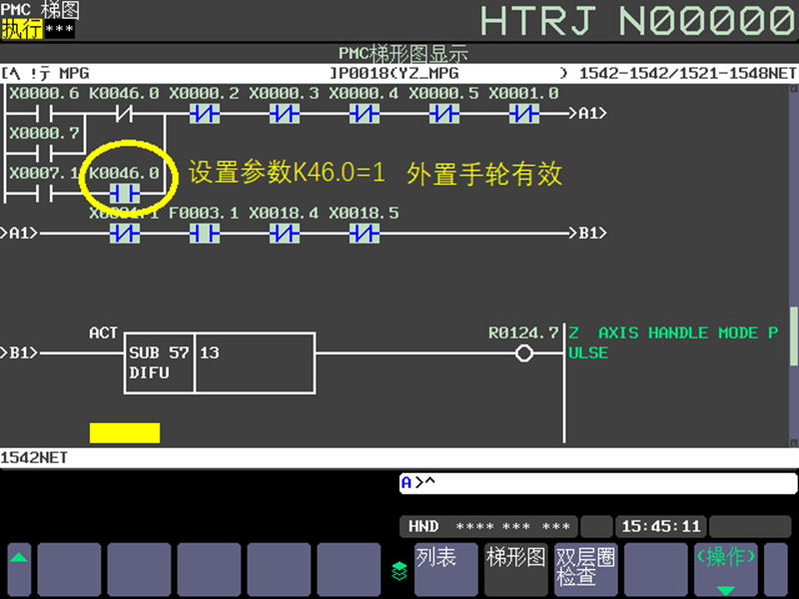Select the circled K0046.0 normally-open contact
This screenshot has height=599, width=799.
(x=125, y=194)
